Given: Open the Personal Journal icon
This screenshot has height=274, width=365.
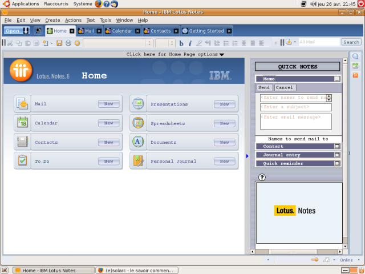Looking at the screenshot, I should coord(138,161).
